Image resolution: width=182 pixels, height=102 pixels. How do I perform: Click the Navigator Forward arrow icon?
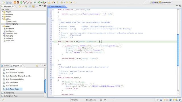pyautogui.click(x=23, y=7)
